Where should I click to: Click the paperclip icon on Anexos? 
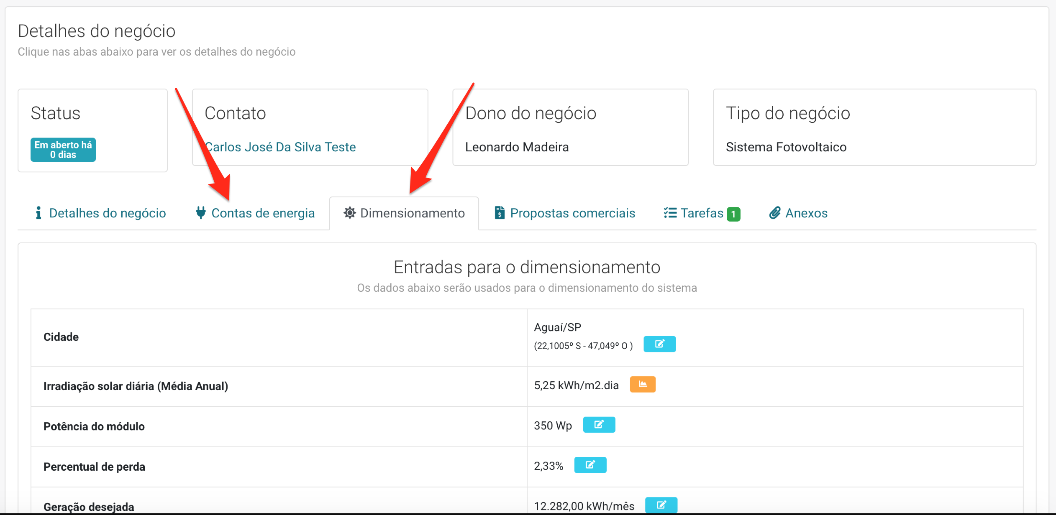coord(775,213)
